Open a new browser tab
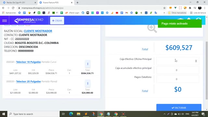This screenshot has width=208, height=117. (77, 3)
